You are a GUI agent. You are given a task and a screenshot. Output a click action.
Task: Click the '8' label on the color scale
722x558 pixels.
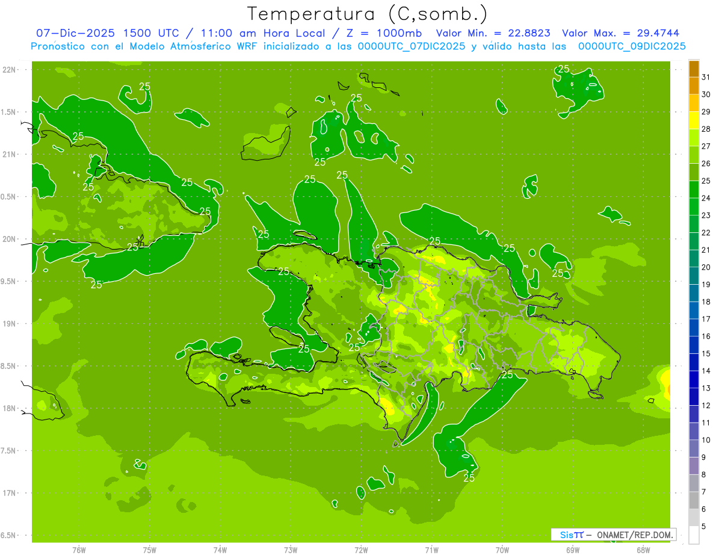pos(704,475)
